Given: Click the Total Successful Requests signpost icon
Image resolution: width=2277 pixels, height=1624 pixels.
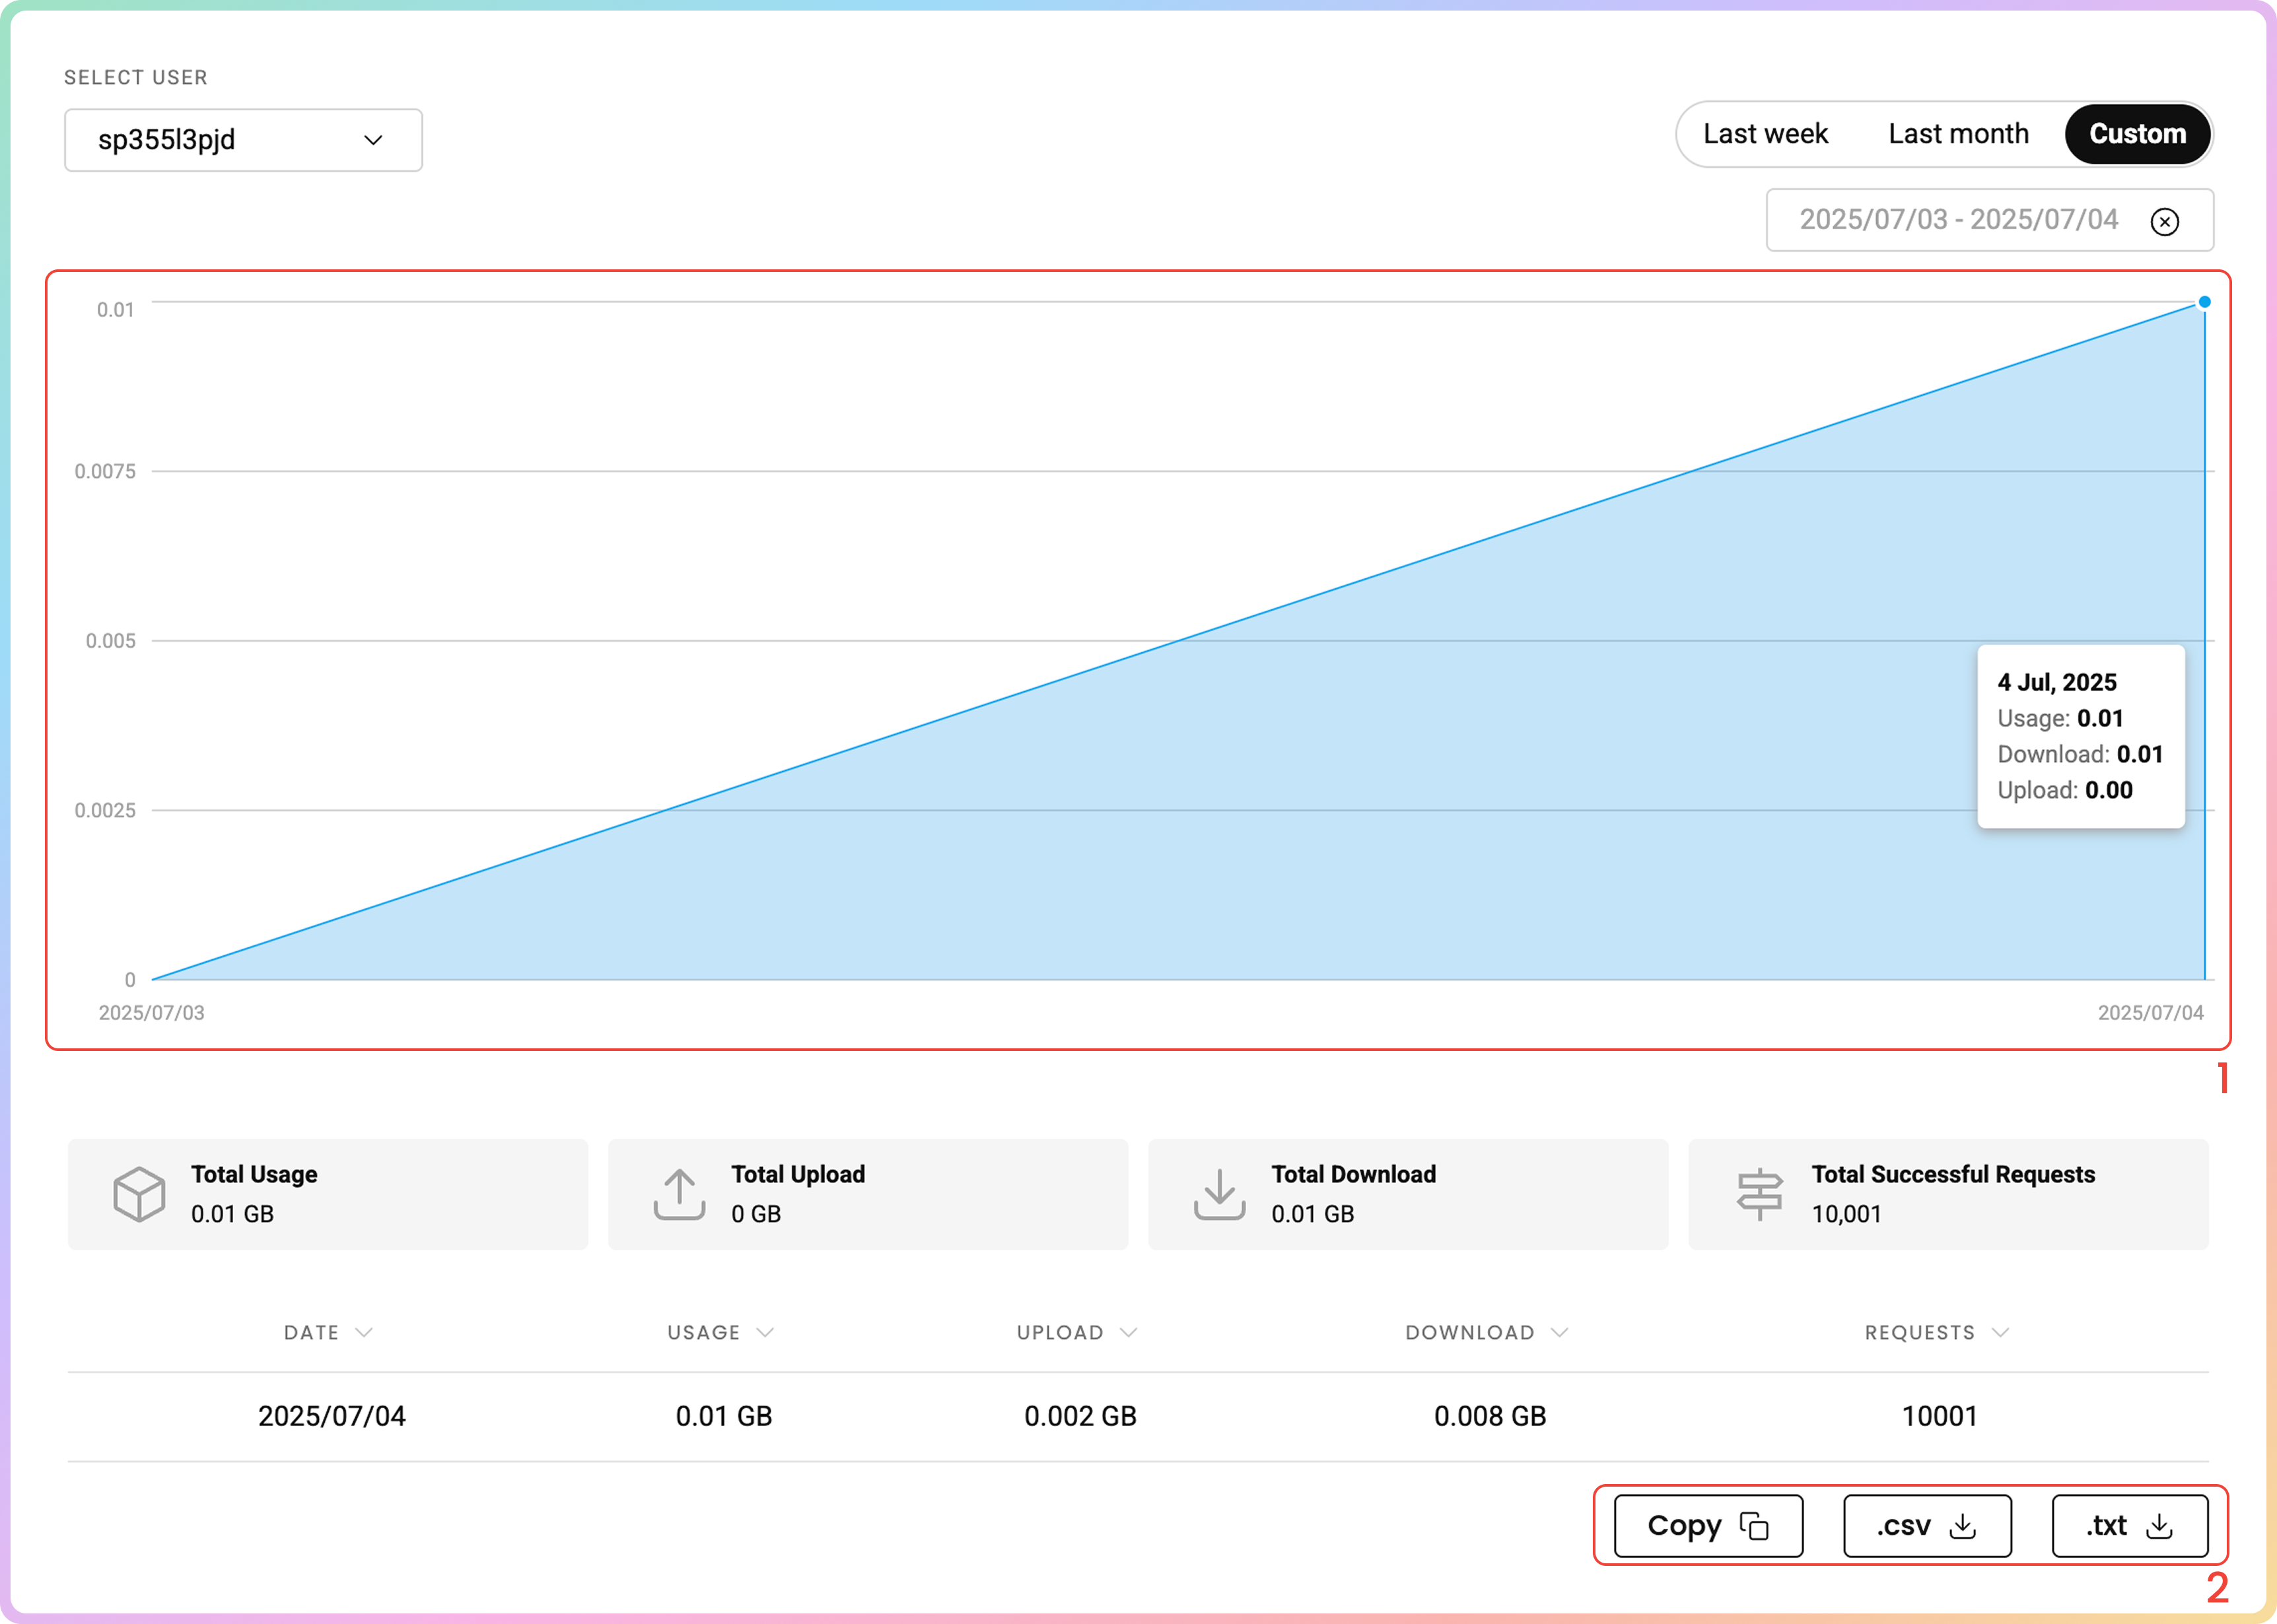Looking at the screenshot, I should (1760, 1194).
